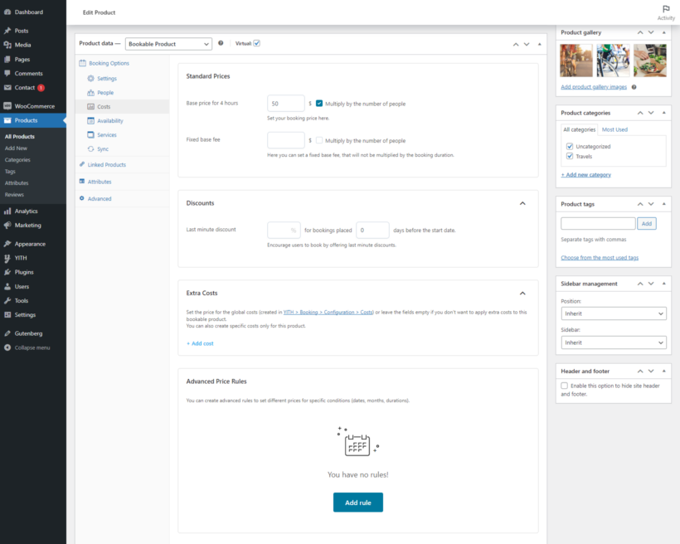680x544 pixels.
Task: Click the Add cost link
Action: click(200, 343)
